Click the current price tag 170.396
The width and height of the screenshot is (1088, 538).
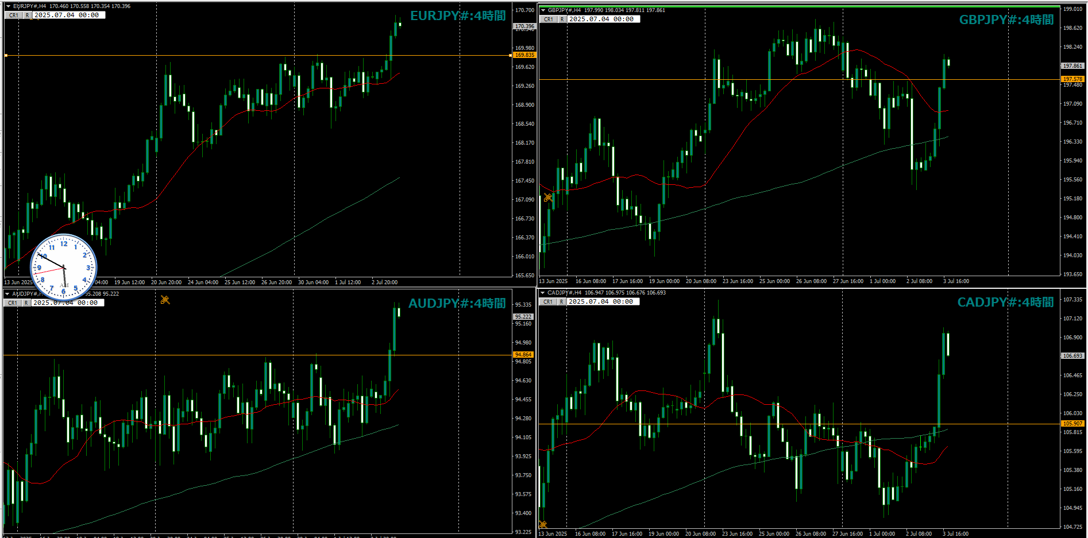coord(524,26)
